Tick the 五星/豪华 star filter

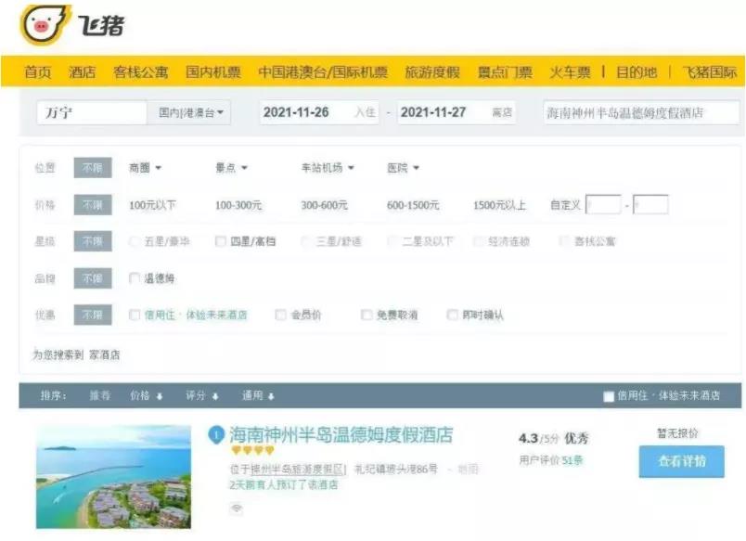[x=134, y=241]
